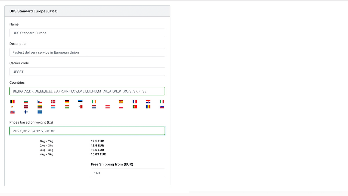Click the Croatia flag icon
This screenshot has width=348, height=196.
coord(148,102)
